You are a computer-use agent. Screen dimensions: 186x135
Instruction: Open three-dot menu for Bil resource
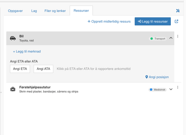(x=178, y=36)
